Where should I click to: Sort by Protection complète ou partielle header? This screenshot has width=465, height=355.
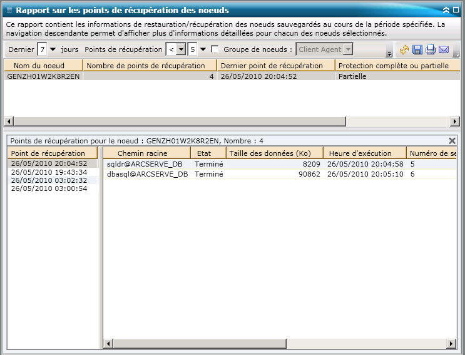pyautogui.click(x=397, y=66)
